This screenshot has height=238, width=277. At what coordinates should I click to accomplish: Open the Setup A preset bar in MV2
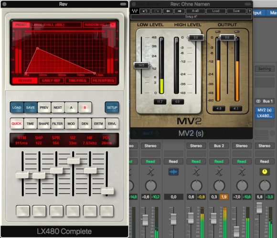[191, 17]
